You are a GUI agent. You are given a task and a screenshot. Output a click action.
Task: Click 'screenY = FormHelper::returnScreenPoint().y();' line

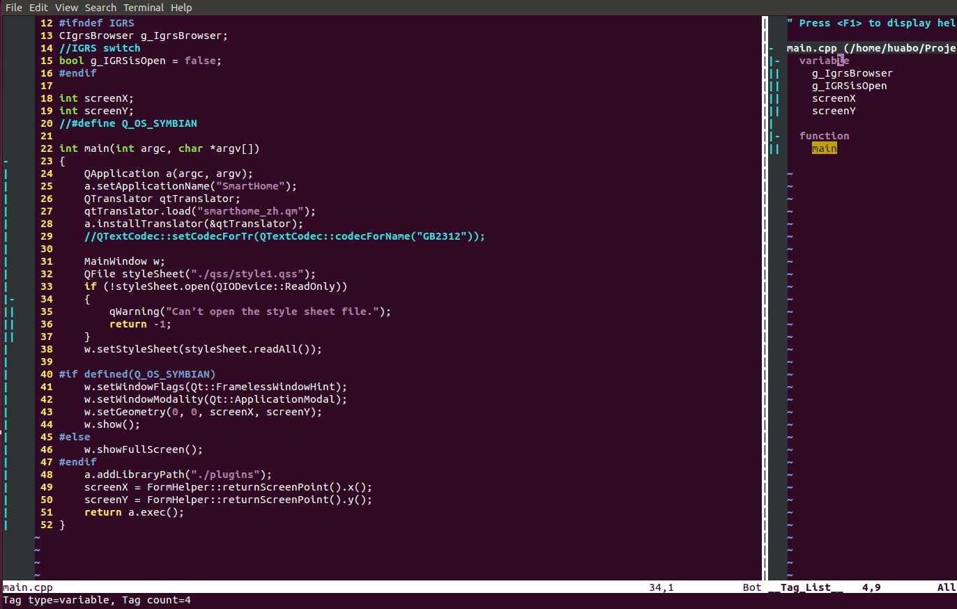[x=229, y=500]
